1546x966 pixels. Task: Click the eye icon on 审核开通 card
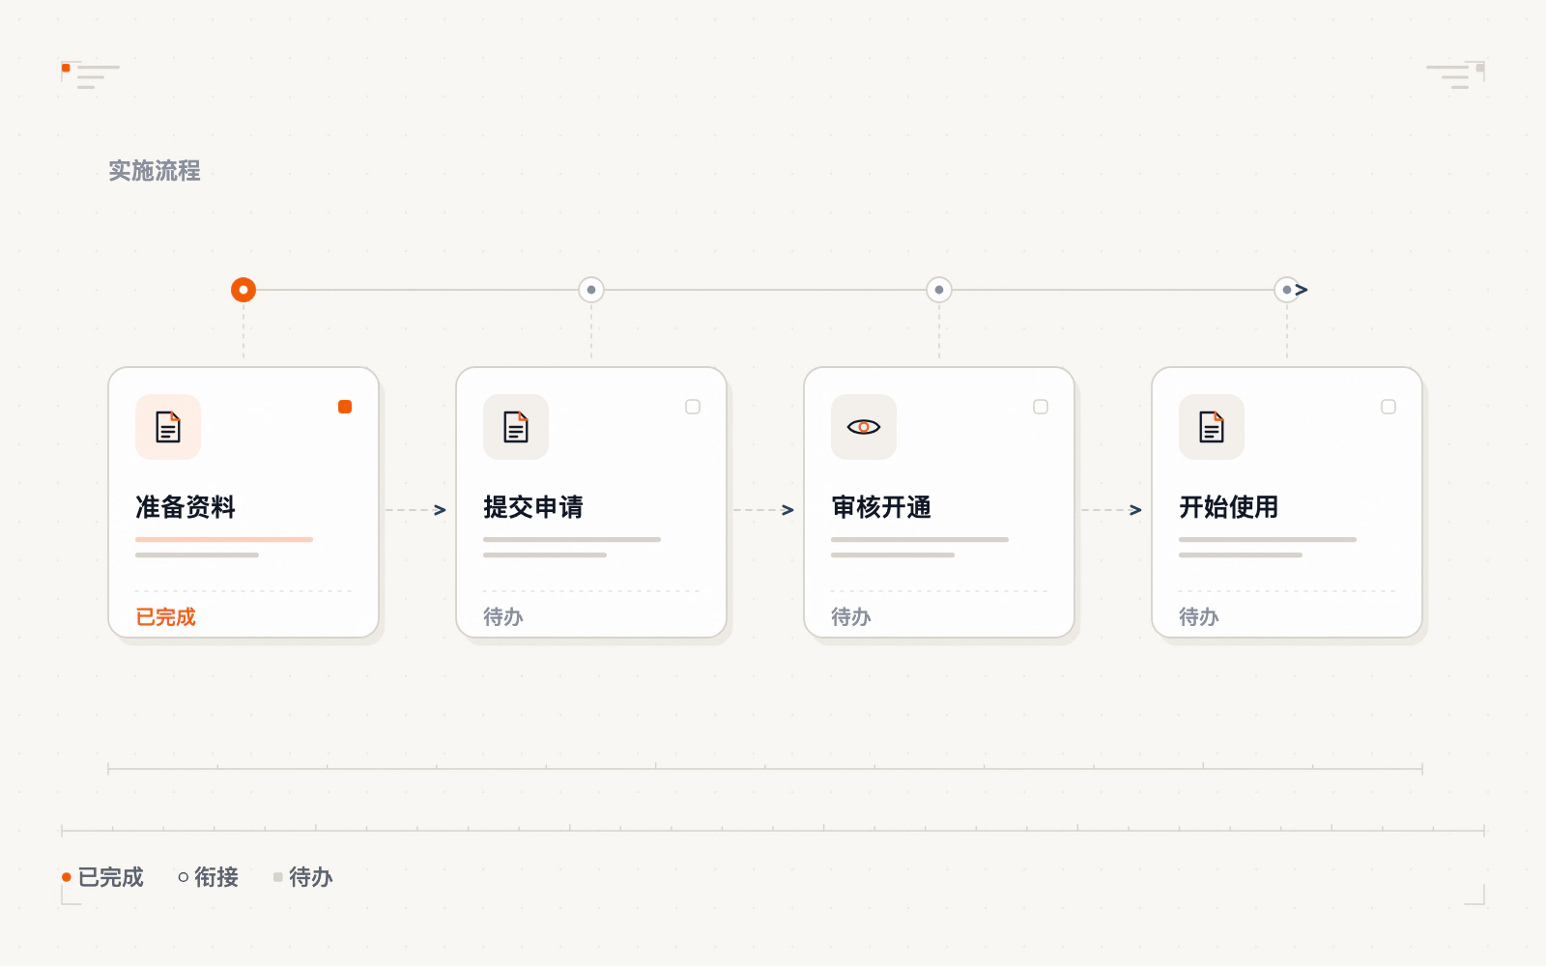(x=864, y=427)
